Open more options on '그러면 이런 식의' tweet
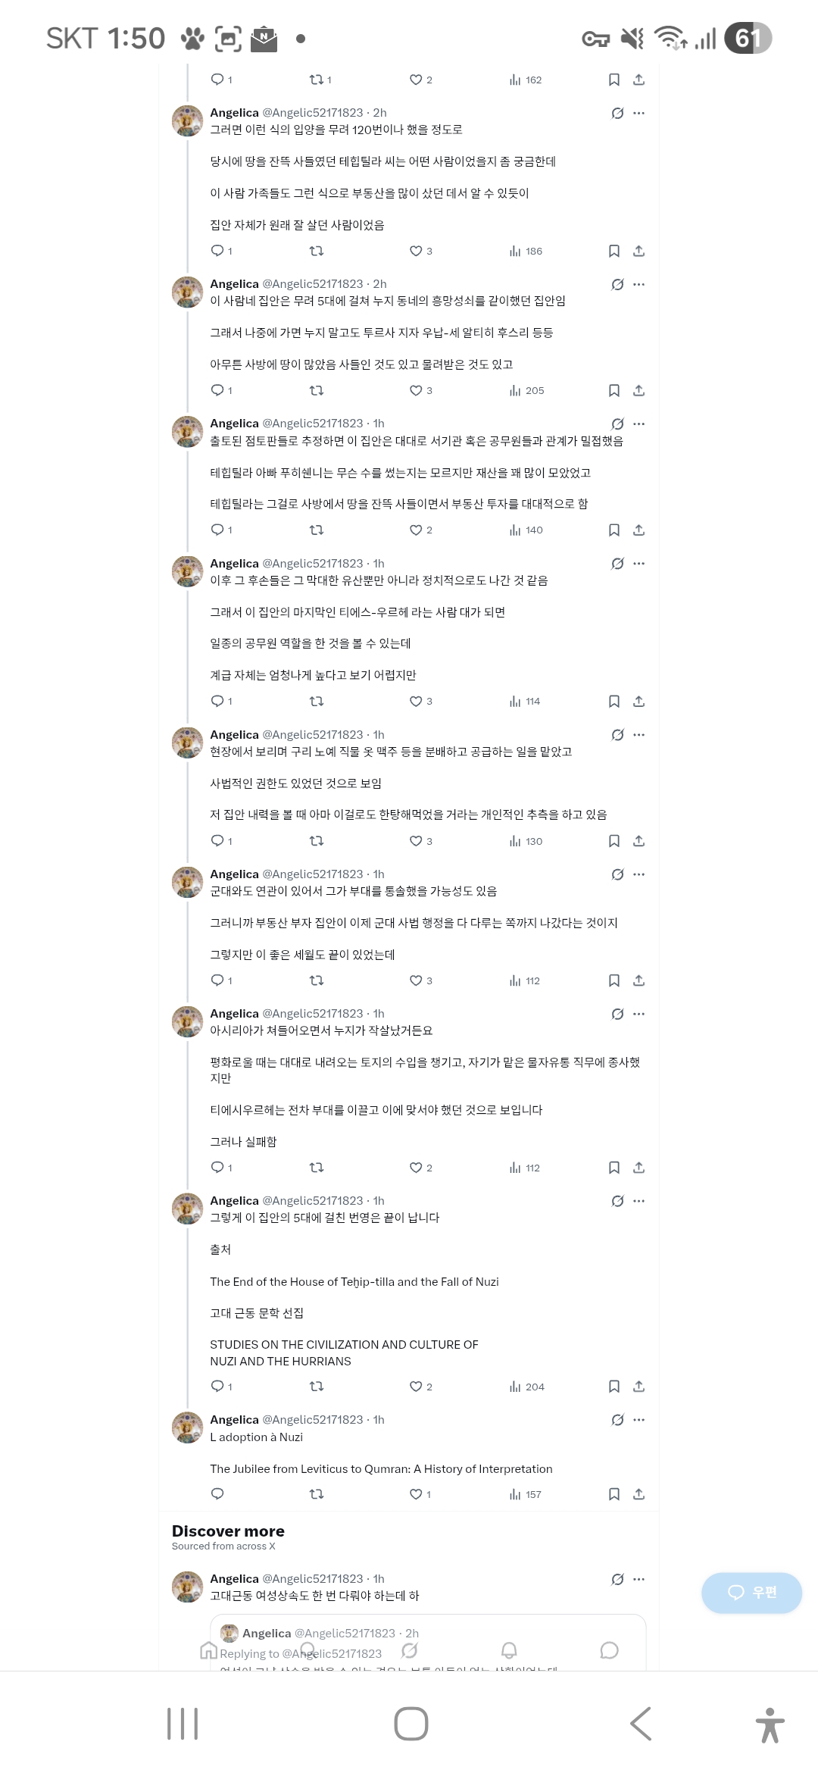Screen dimensions: 818x1773 (x=639, y=113)
